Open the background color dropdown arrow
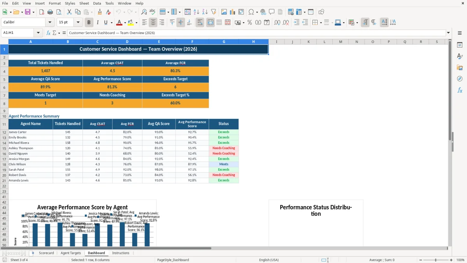The width and height of the screenshot is (467, 263). 136,23
